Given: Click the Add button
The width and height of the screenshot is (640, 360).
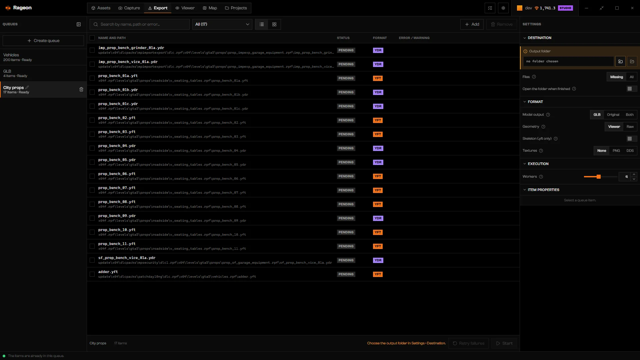Looking at the screenshot, I should coord(472,24).
